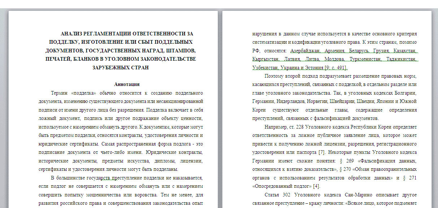Click the heading word «Аннотация»
The image size is (438, 208).
(127, 84)
